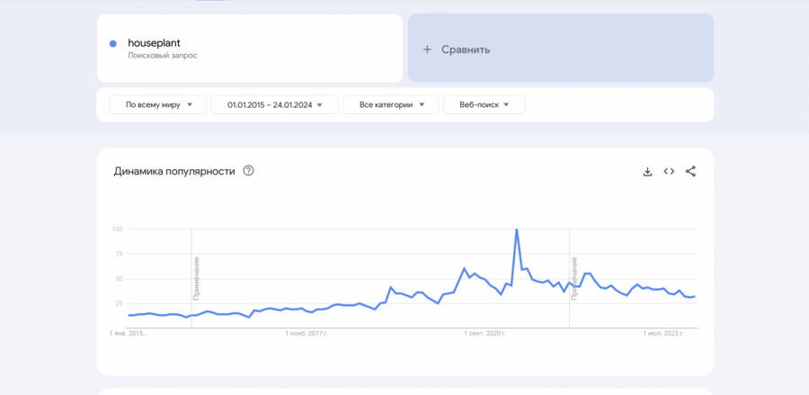The width and height of the screenshot is (809, 395).
Task: Click the Поисковый запрос label
Action: pyautogui.click(x=163, y=56)
